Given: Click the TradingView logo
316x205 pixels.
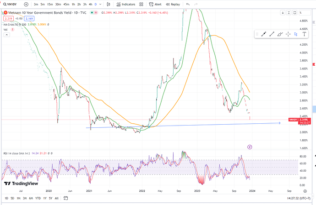Looking at the screenshot, I should click(21, 183).
